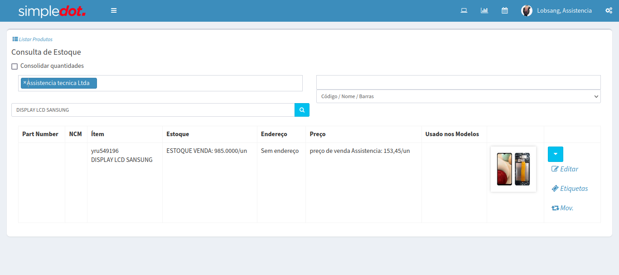Toggle the blue caret actions dropdown
This screenshot has height=275, width=619.
click(x=555, y=154)
